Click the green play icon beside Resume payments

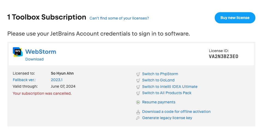[x=138, y=102]
